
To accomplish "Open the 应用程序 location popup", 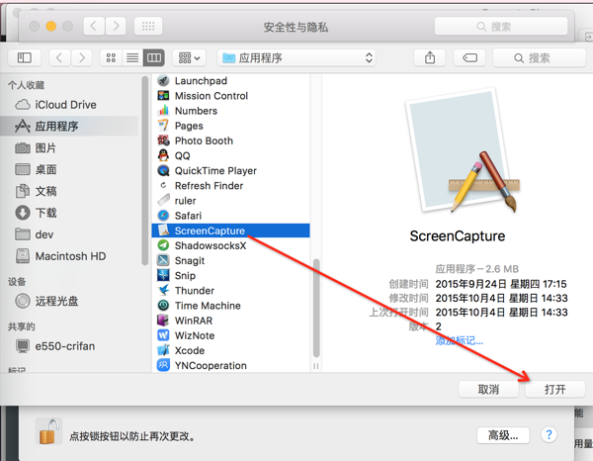I will [x=296, y=58].
